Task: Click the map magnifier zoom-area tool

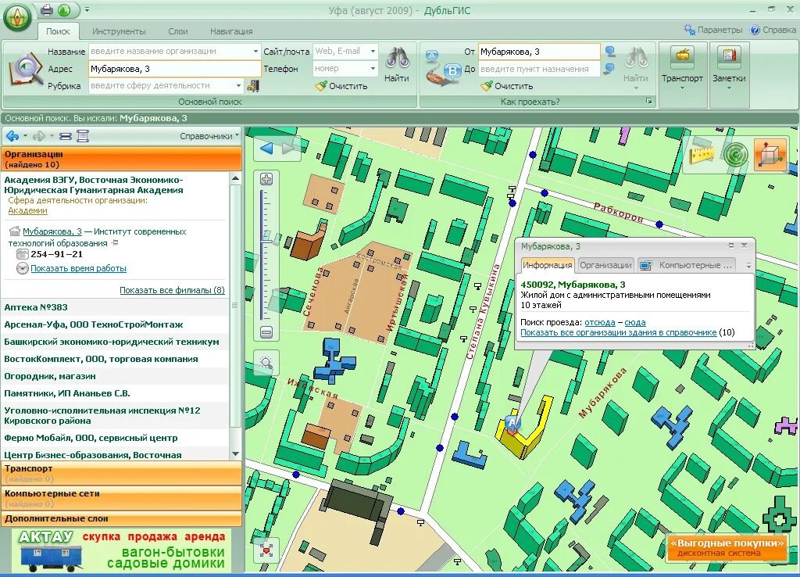Action: 266,363
